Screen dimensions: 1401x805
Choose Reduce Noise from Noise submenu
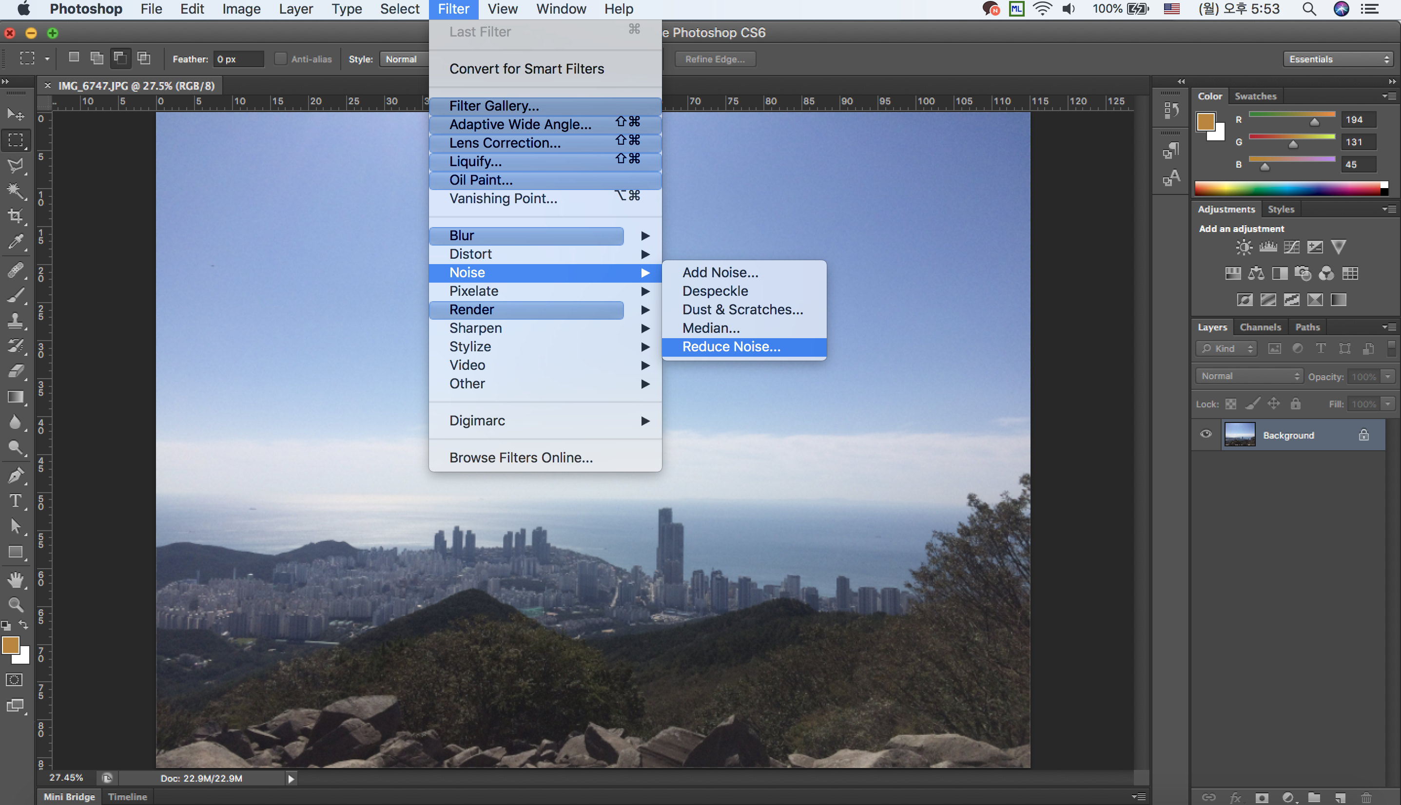click(731, 346)
